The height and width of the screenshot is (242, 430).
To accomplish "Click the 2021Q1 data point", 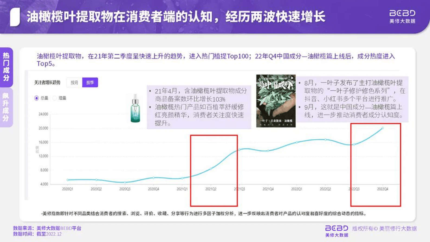I will pos(182,178).
